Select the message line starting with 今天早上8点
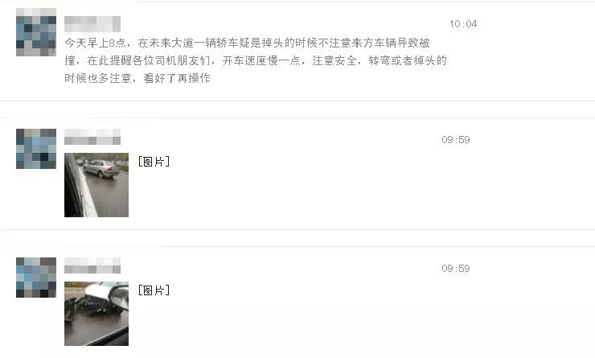Viewport: 595px width, 358px height. click(247, 43)
